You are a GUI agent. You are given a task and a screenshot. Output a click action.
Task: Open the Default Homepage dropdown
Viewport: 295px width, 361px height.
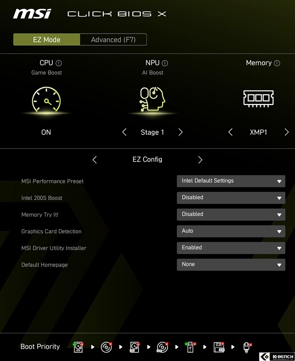click(x=231, y=265)
